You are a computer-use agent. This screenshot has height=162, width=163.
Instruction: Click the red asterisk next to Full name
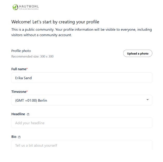pos(27,69)
